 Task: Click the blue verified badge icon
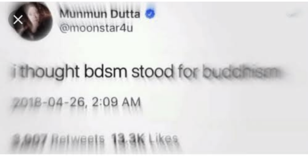[x=150, y=14]
